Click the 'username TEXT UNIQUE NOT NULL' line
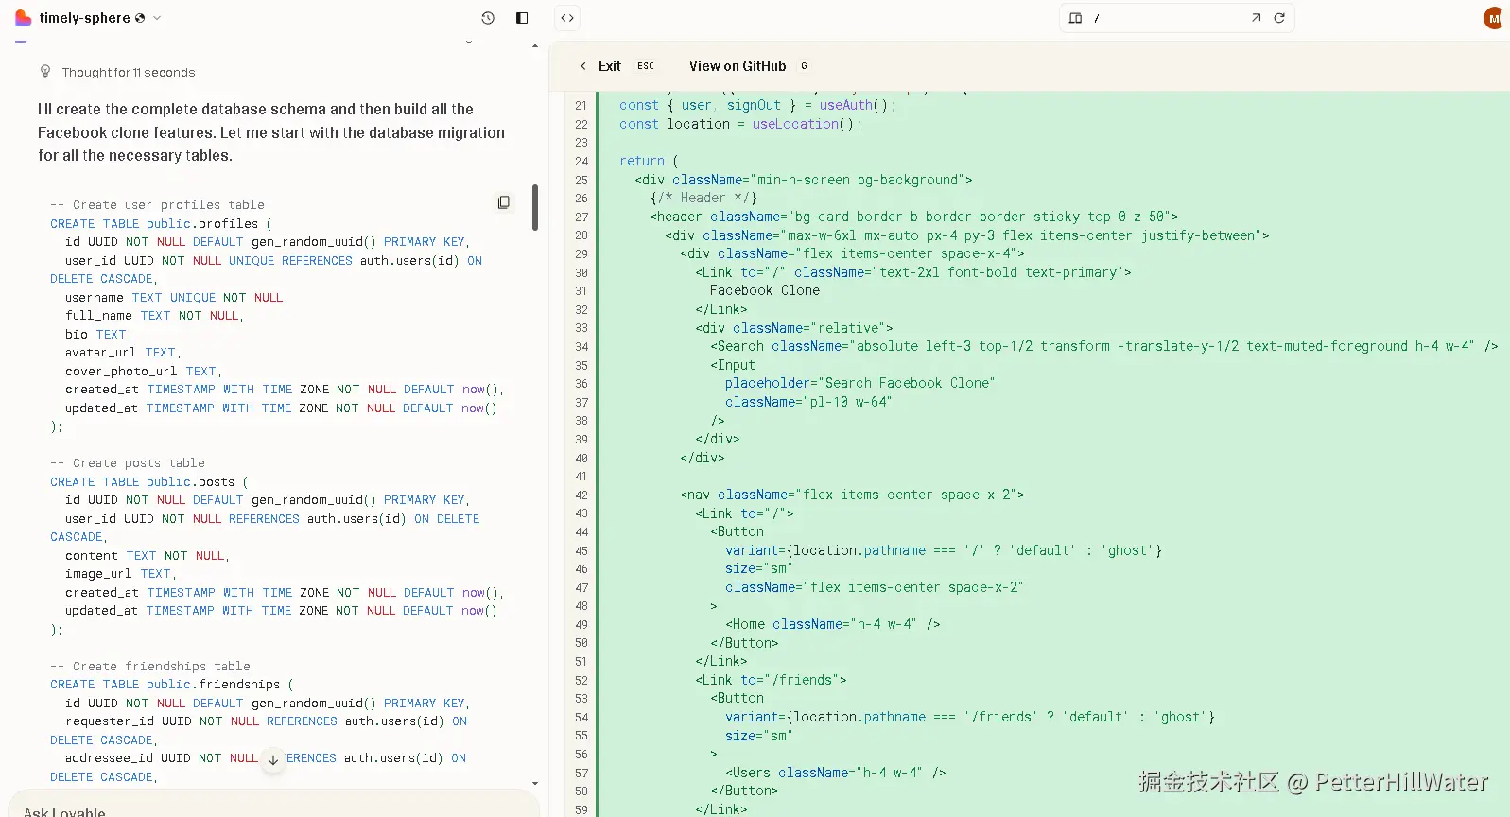This screenshot has height=817, width=1510. point(177,298)
